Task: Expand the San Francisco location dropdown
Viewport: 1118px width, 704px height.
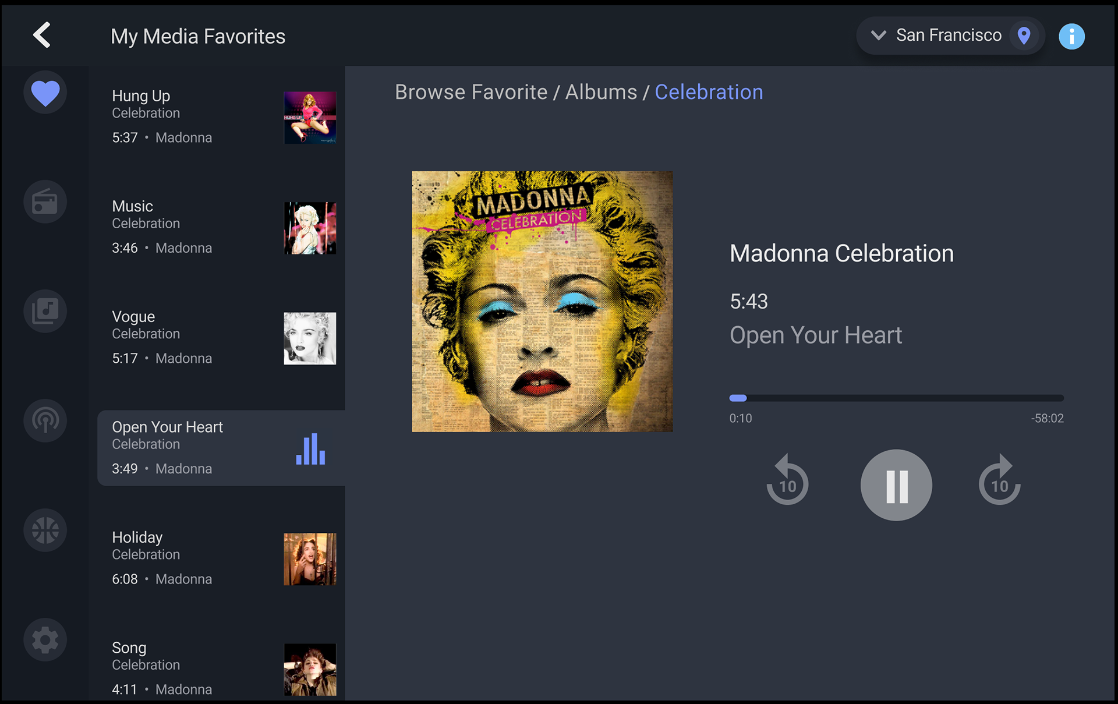Action: click(x=879, y=36)
